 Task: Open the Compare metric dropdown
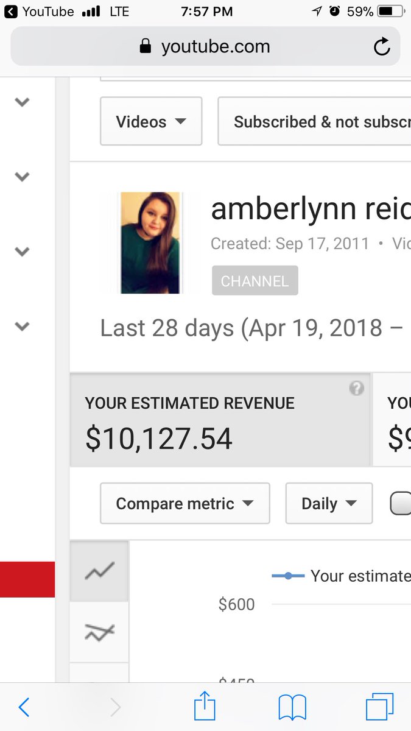pyautogui.click(x=184, y=503)
